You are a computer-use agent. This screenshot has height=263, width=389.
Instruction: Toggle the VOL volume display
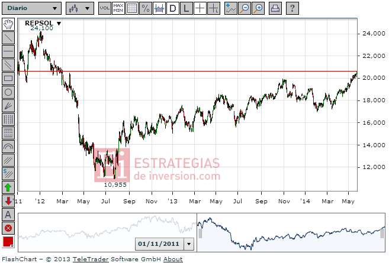click(x=105, y=8)
